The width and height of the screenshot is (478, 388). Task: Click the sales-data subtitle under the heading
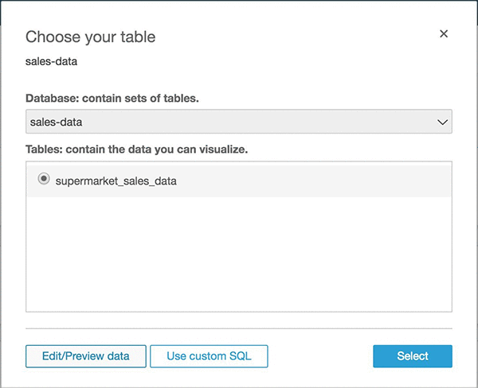pos(51,60)
